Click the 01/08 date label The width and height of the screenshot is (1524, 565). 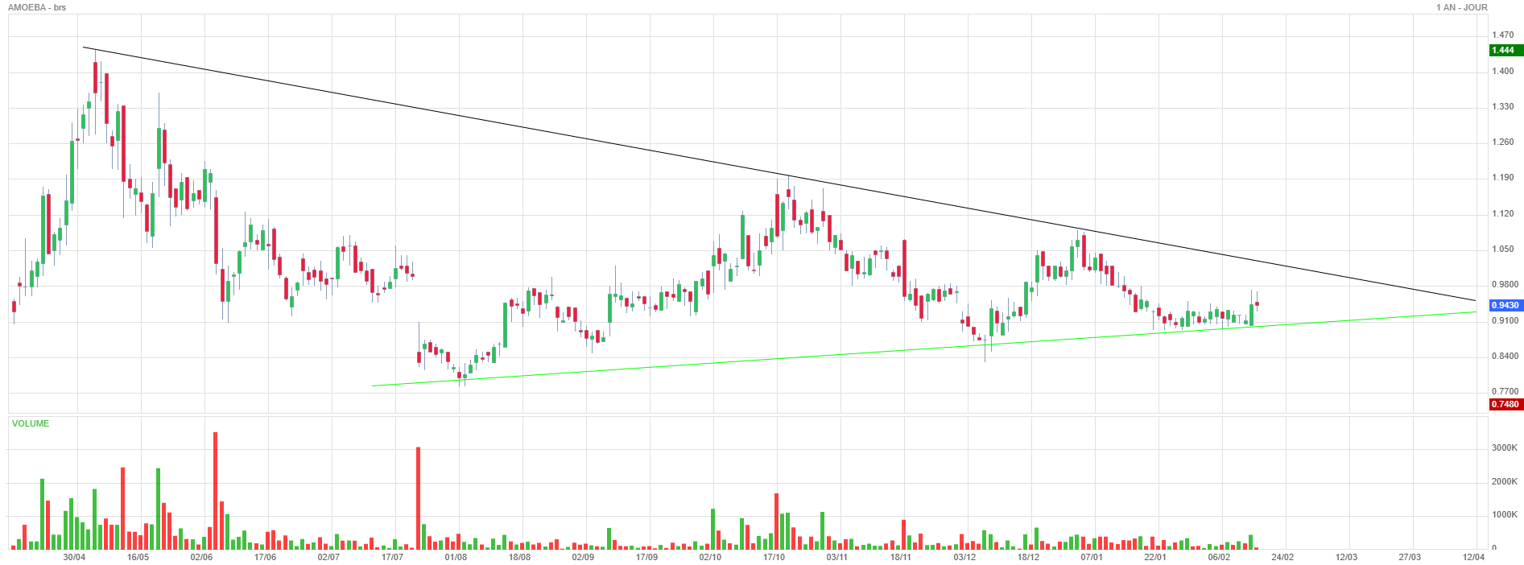[x=456, y=557]
